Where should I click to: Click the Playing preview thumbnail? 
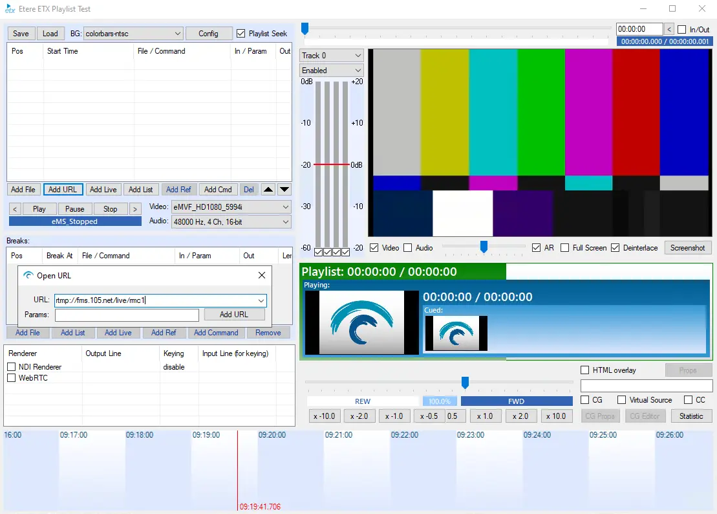point(354,322)
